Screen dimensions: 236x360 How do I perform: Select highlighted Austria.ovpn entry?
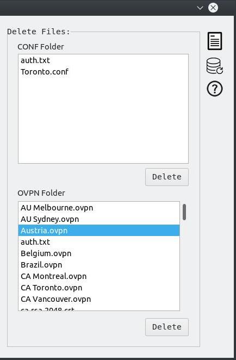[x=99, y=231]
